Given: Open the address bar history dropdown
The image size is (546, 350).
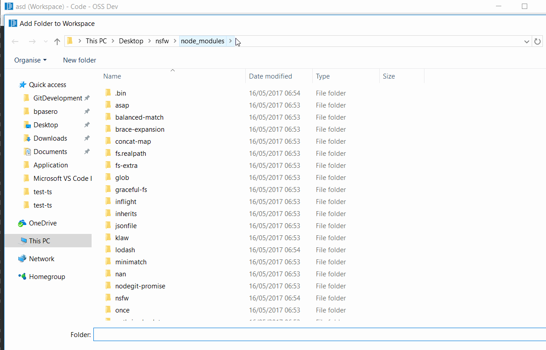Looking at the screenshot, I should (x=526, y=41).
